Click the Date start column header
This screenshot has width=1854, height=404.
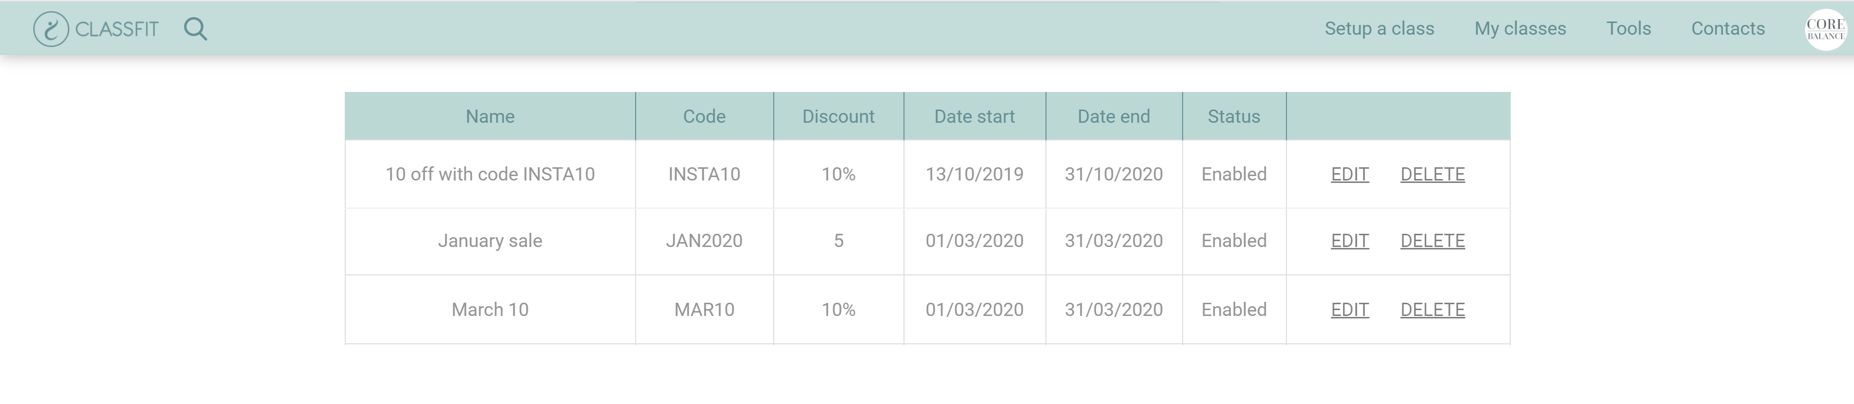[x=975, y=116]
